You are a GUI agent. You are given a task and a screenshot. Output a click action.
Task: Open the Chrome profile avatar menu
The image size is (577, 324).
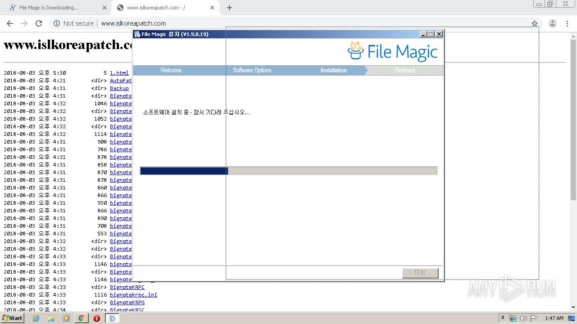[x=553, y=23]
